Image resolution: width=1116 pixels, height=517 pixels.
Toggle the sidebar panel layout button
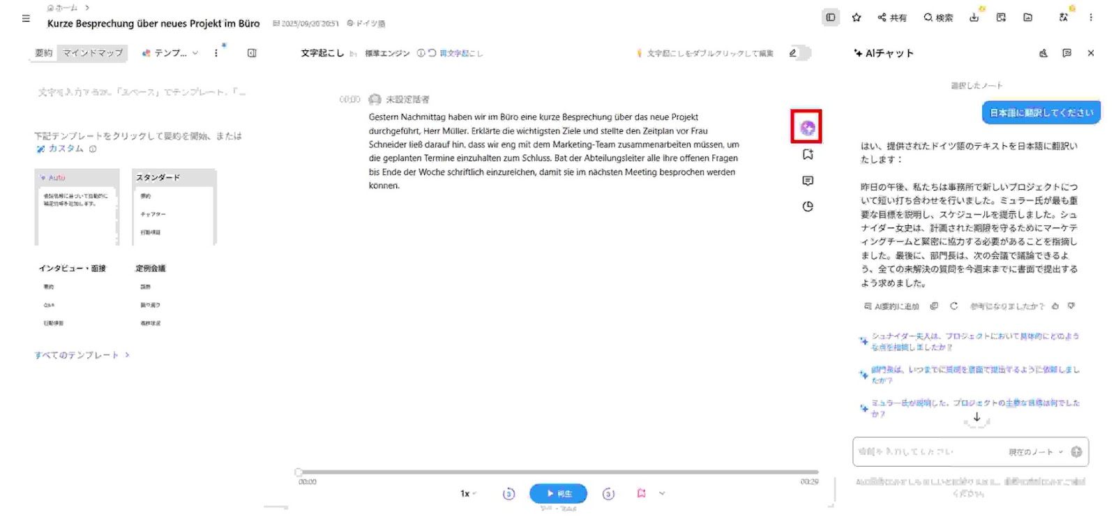pyautogui.click(x=830, y=17)
